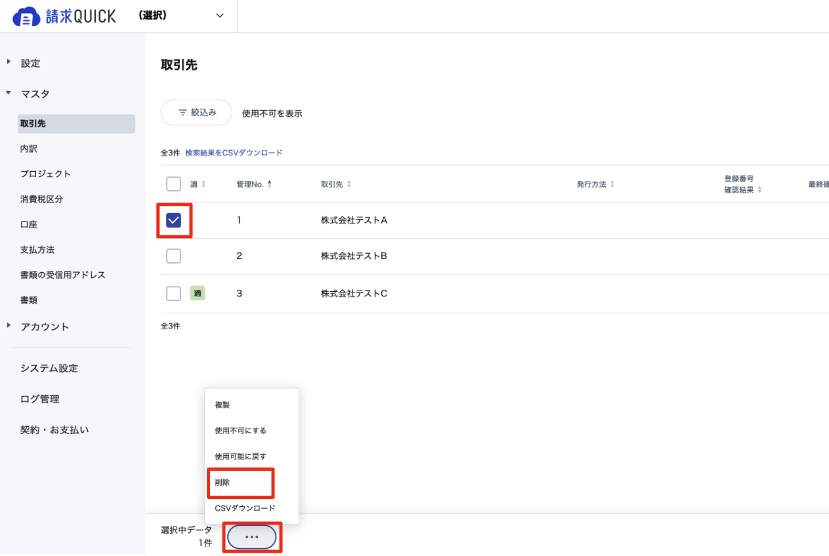
Task: Open 内訳 in the sidebar
Action: (29, 149)
